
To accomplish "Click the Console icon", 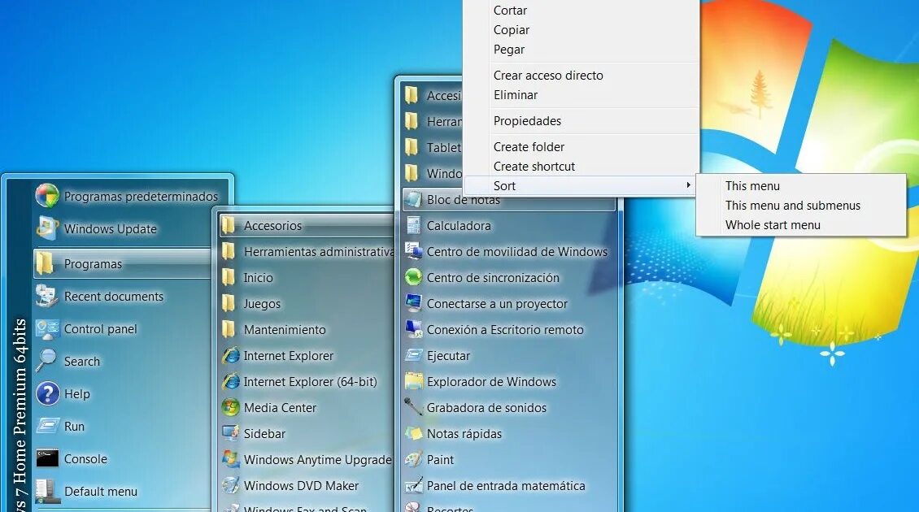I will click(x=47, y=458).
